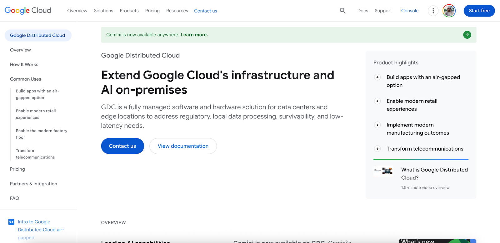Click the Google Cloud logo
The width and height of the screenshot is (500, 243).
pyautogui.click(x=28, y=11)
